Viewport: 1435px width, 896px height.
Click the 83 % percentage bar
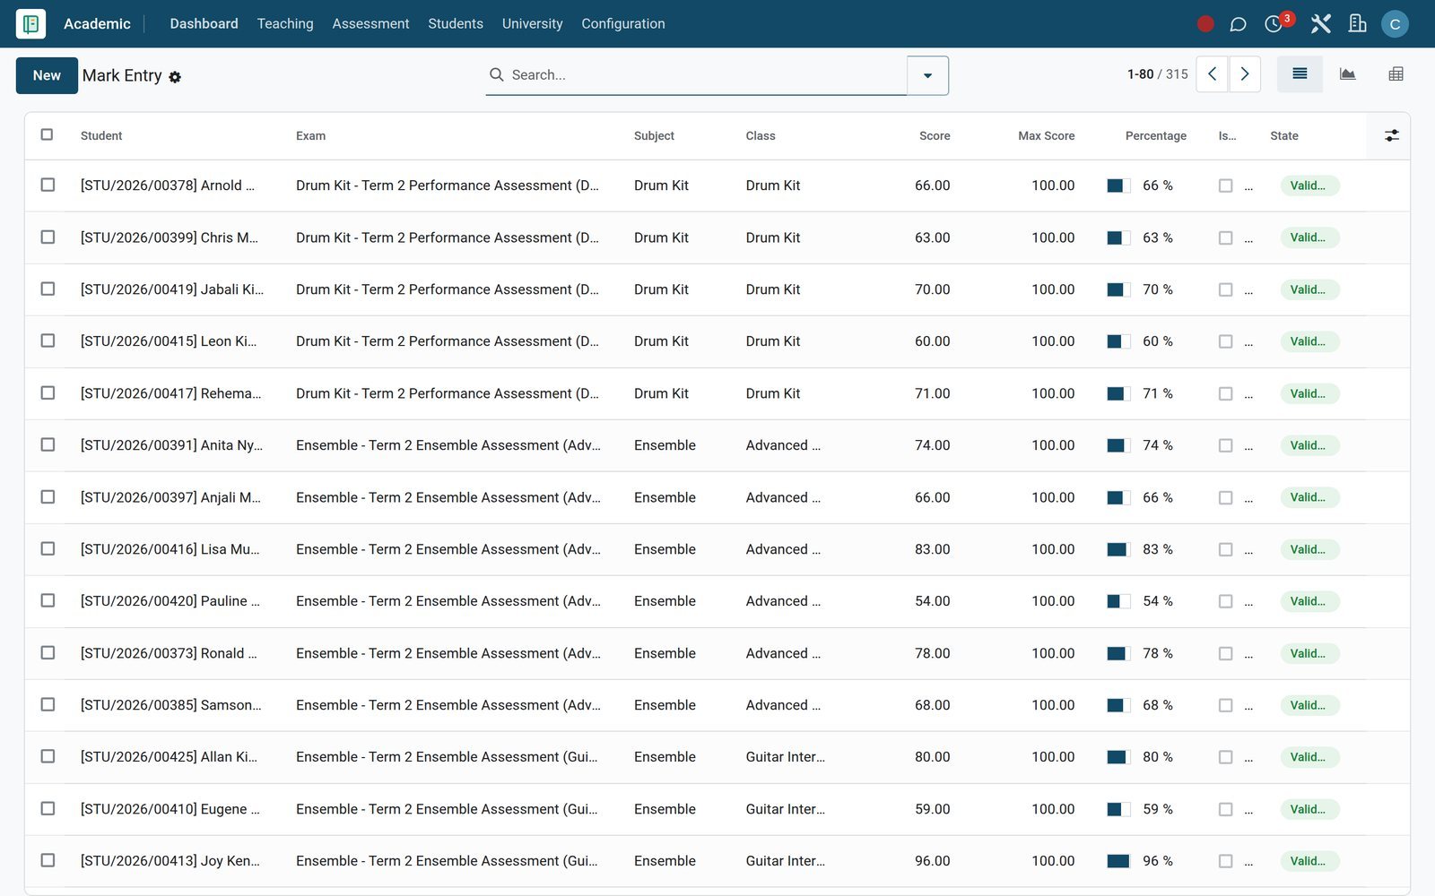click(x=1118, y=549)
